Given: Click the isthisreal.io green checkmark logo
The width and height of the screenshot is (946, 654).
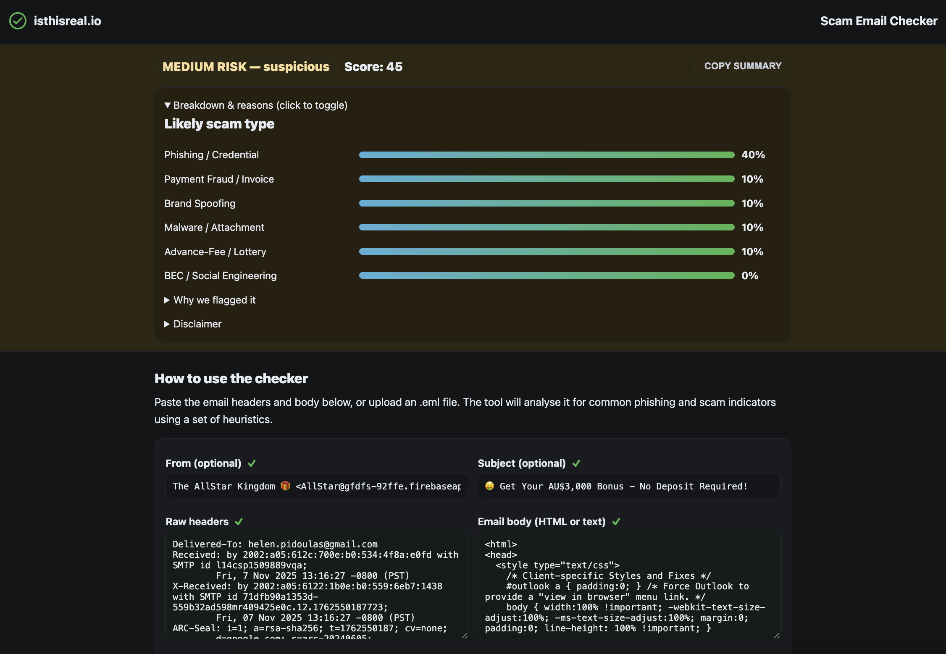Looking at the screenshot, I should [x=18, y=21].
